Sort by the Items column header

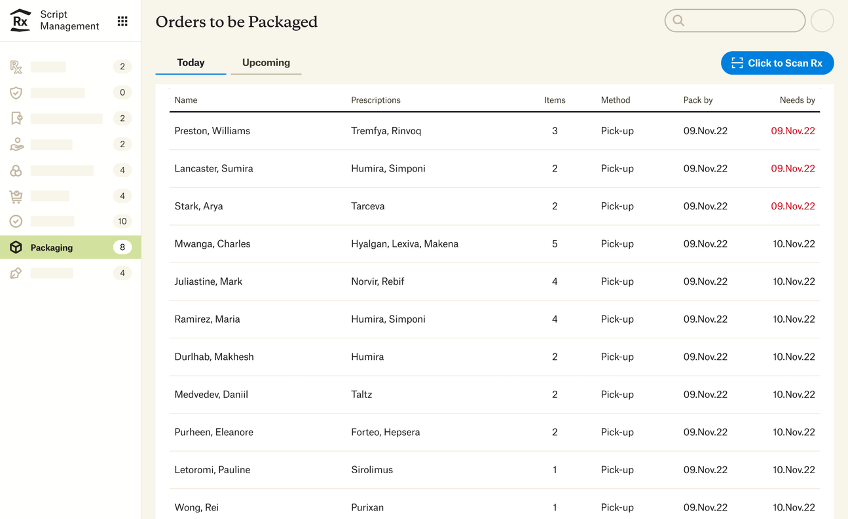(x=555, y=100)
